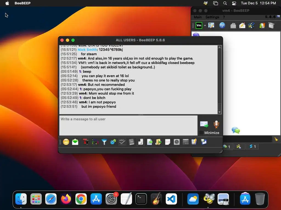
Task: Click message 'Mom would stop me from it'
Action: click(111, 94)
